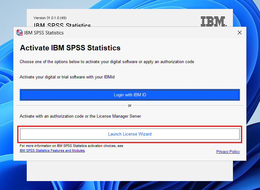Launch the License Wizard
Screen dimensions: 260x190
pos(130,134)
